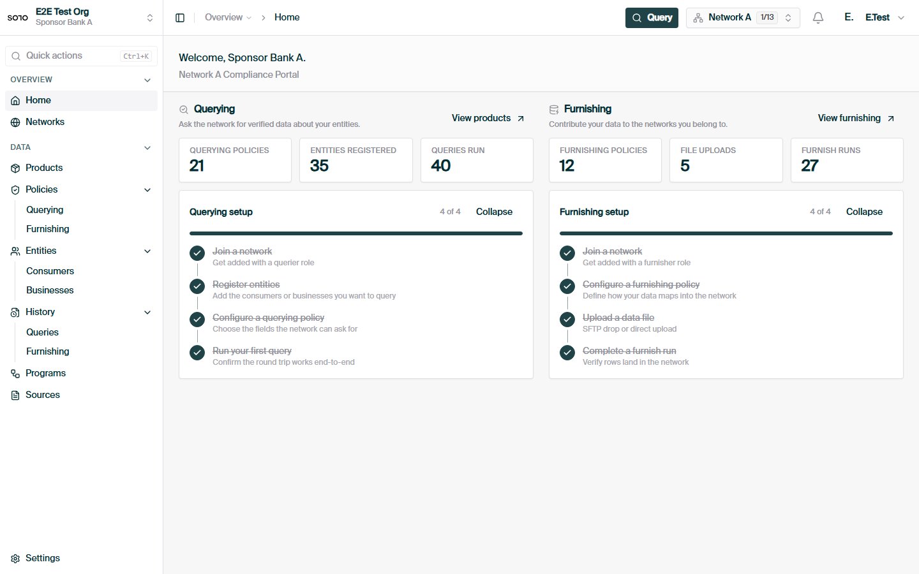Viewport: 919px width, 574px height.
Task: Click the Network A hierarchy icon
Action: [698, 18]
